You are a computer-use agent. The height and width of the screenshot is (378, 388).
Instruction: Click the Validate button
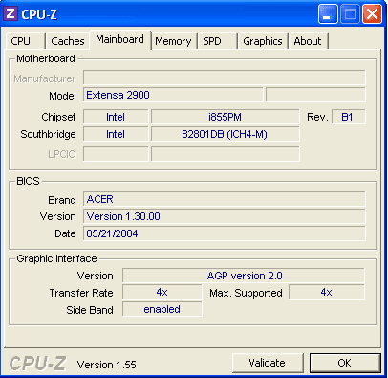coord(268,363)
